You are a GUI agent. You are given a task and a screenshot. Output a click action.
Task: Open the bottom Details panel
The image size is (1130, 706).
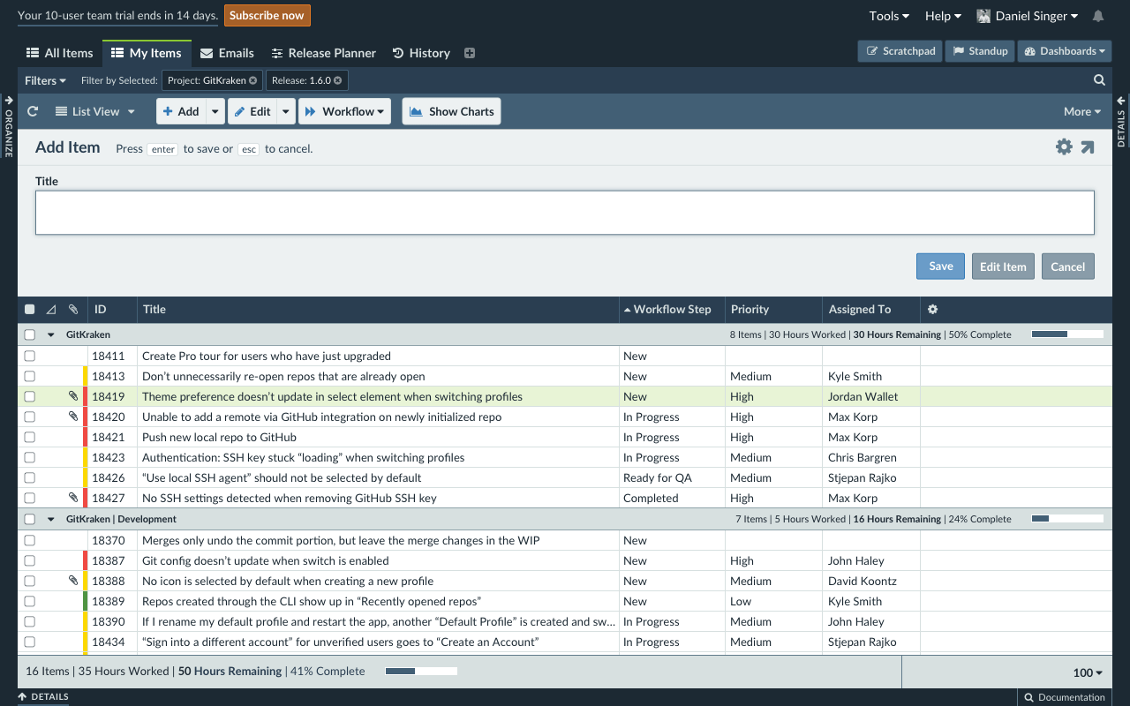click(x=43, y=697)
